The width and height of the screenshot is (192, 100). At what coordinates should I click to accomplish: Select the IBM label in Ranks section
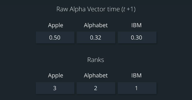click(136, 75)
